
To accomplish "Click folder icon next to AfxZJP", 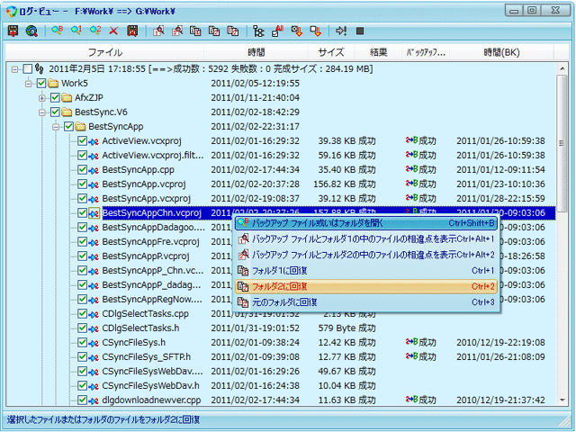I will [67, 98].
